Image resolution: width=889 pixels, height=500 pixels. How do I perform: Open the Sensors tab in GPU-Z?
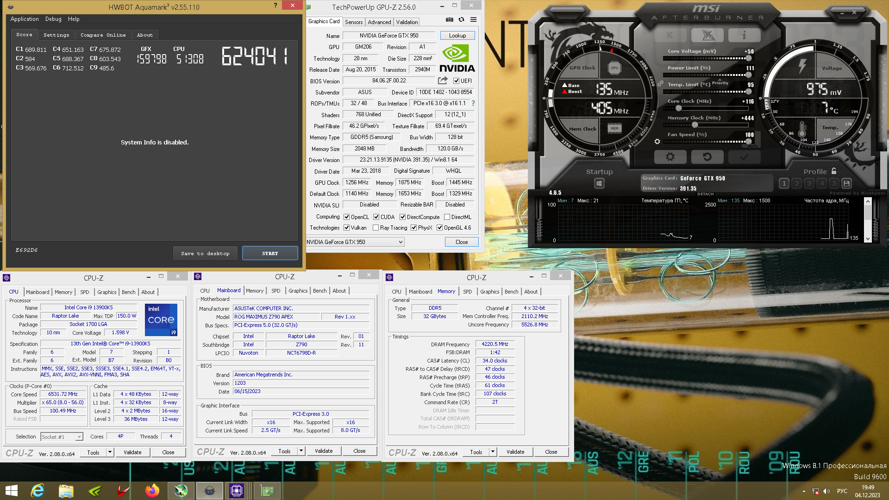click(x=354, y=22)
